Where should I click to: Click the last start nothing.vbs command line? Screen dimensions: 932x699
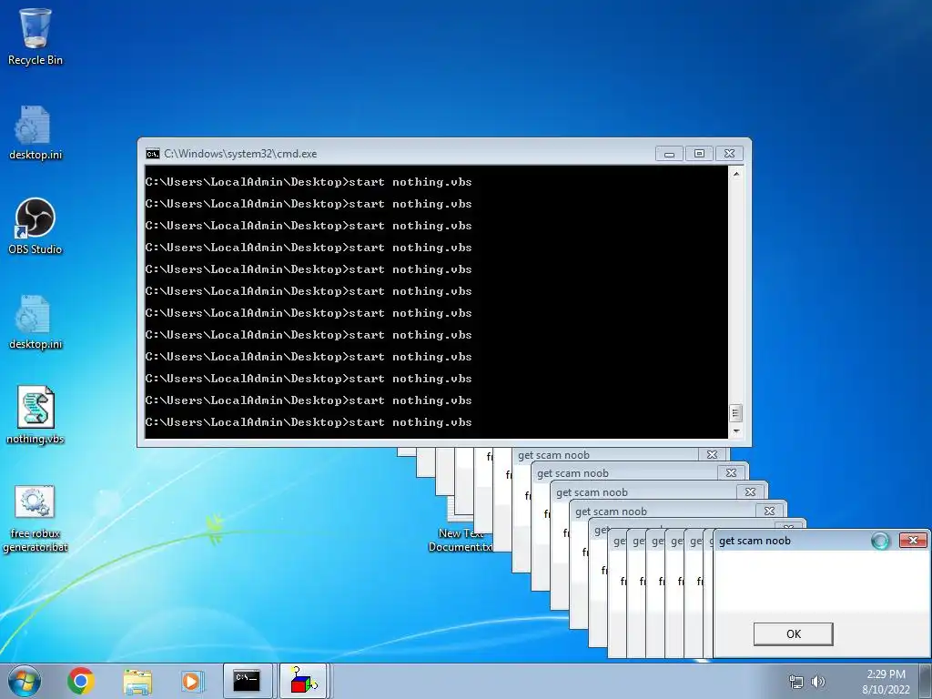pos(309,422)
